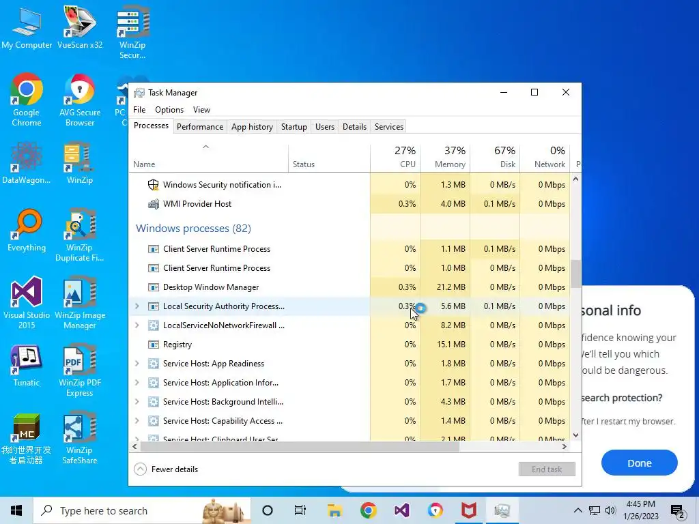
Task: Expand LocalServiceNoNetworkFirewall process group
Action: point(137,325)
